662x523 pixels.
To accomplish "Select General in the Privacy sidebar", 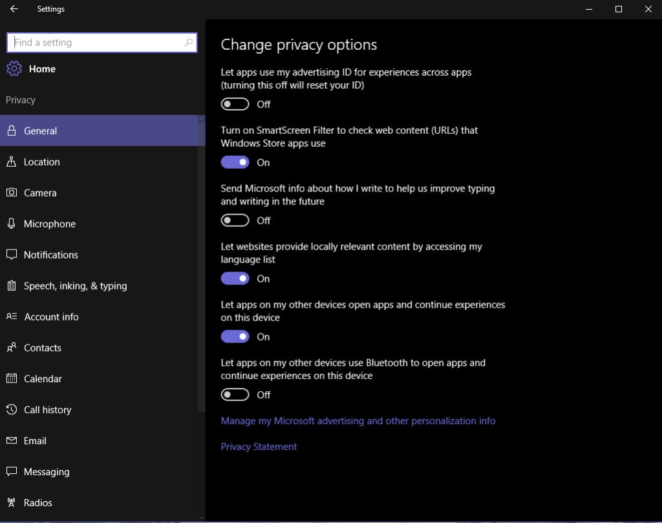I will (41, 131).
